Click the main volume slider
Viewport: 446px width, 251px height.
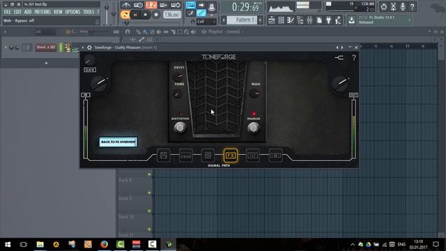click(x=107, y=14)
